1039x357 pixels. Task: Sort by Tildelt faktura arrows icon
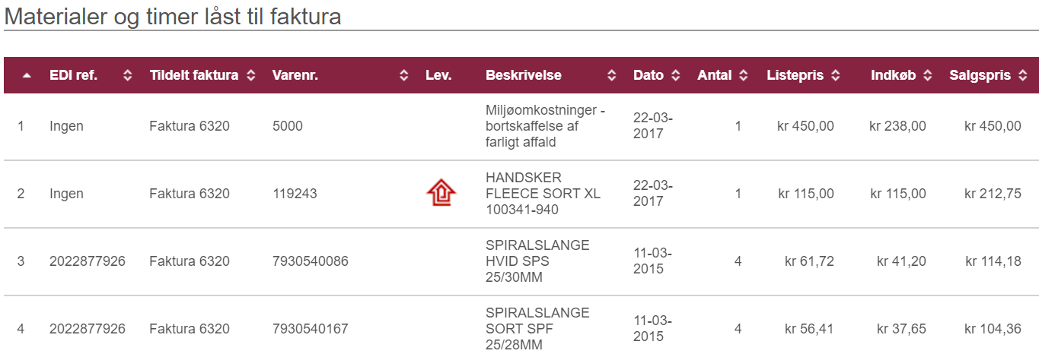point(251,75)
